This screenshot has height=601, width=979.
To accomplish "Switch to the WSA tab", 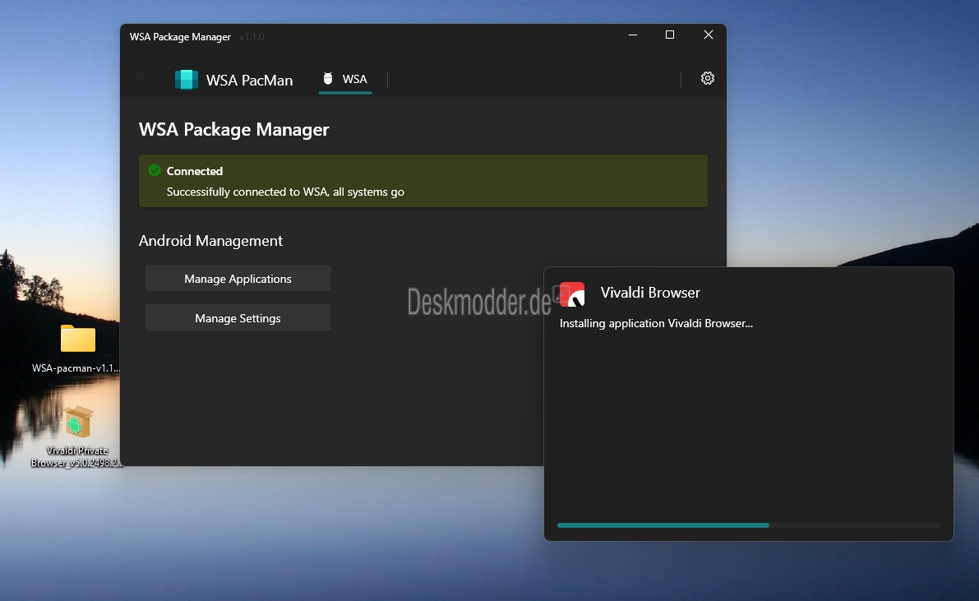I will 345,80.
